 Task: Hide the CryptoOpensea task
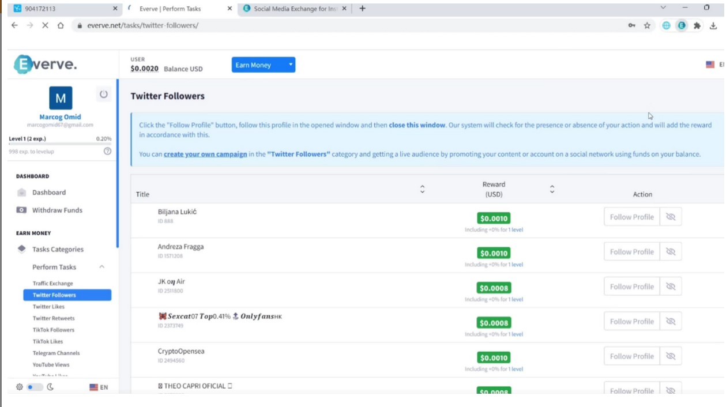tap(671, 356)
